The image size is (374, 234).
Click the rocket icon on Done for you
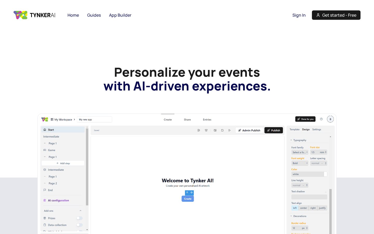[x=299, y=119]
